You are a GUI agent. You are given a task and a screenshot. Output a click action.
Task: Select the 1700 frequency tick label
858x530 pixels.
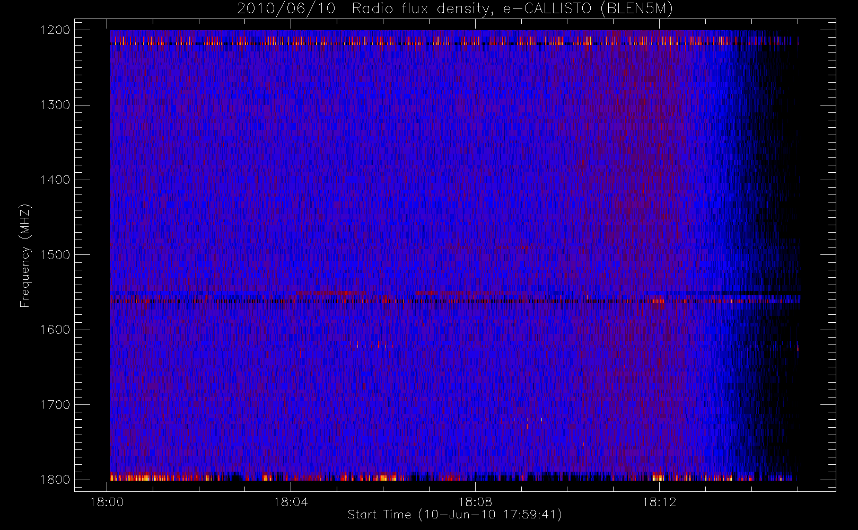click(55, 405)
